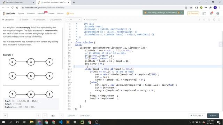
Task: Switch to the Solution tab
Action: point(24,19)
